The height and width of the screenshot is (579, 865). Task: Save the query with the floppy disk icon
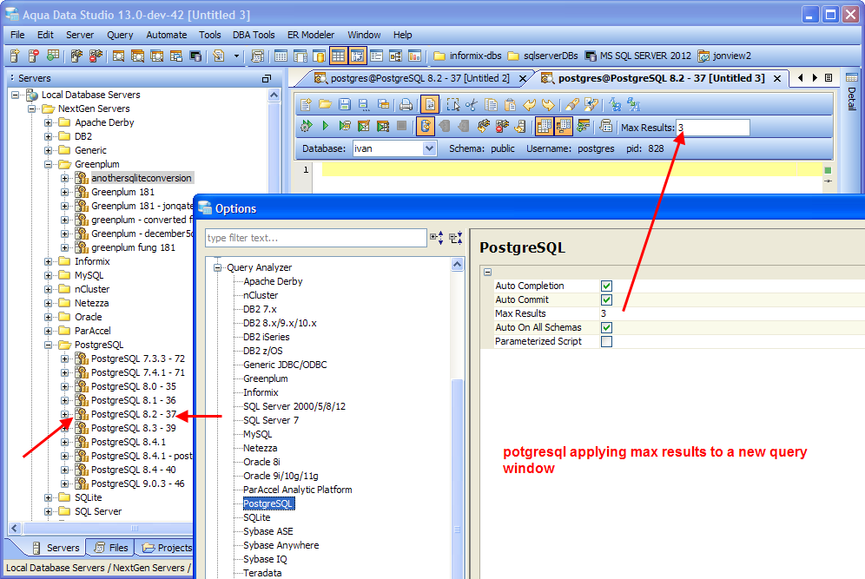345,105
